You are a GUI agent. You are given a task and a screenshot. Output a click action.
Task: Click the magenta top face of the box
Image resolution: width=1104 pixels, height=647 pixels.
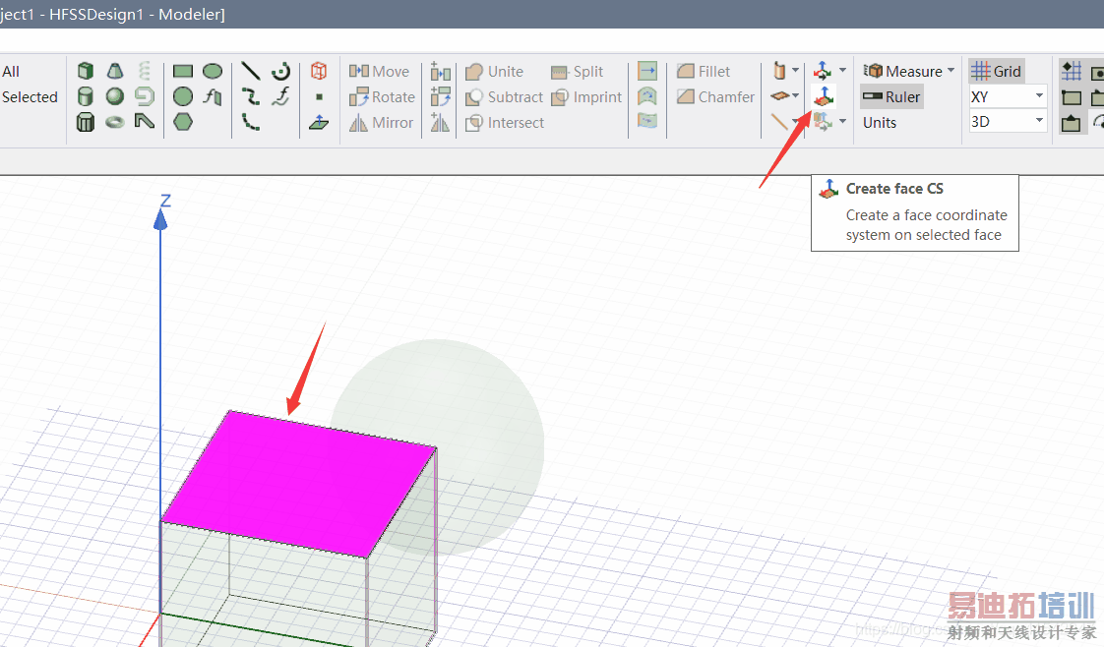tap(298, 484)
